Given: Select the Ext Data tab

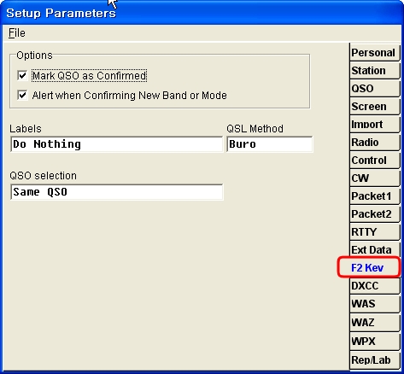Looking at the screenshot, I should (375, 249).
